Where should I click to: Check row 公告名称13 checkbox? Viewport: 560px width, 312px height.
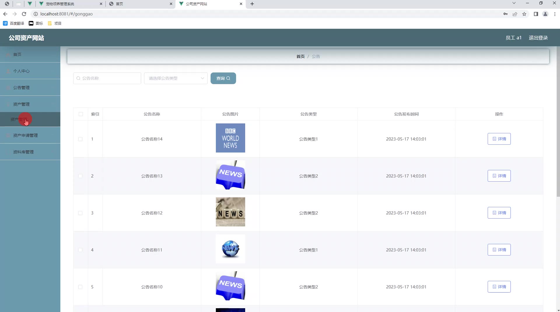pyautogui.click(x=80, y=176)
